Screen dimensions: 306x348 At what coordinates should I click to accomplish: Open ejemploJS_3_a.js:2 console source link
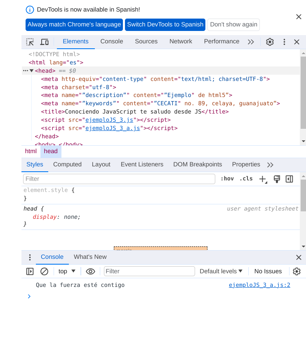259,285
